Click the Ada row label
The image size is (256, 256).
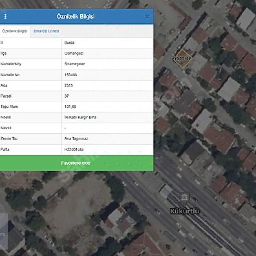click(x=4, y=86)
